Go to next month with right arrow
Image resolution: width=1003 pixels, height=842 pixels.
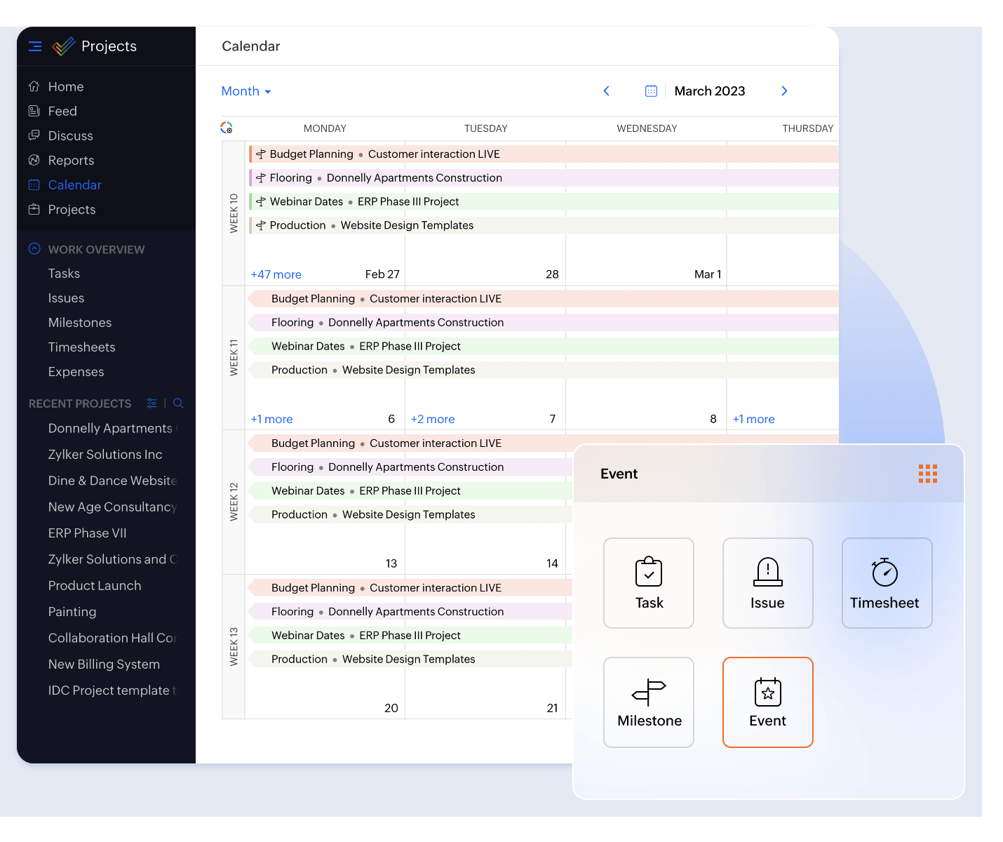784,91
